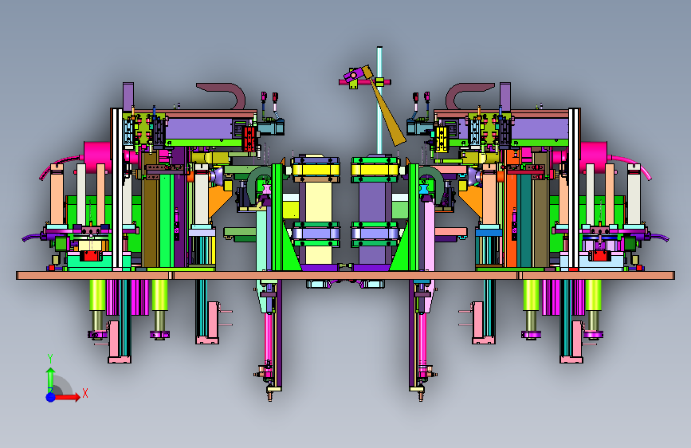This screenshot has width=691, height=448.
Task: Select the center section of salmon base plate
Action: [x=345, y=276]
